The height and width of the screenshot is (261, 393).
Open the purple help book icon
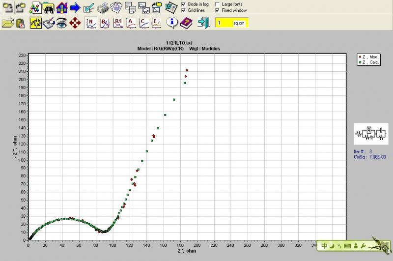(x=186, y=23)
